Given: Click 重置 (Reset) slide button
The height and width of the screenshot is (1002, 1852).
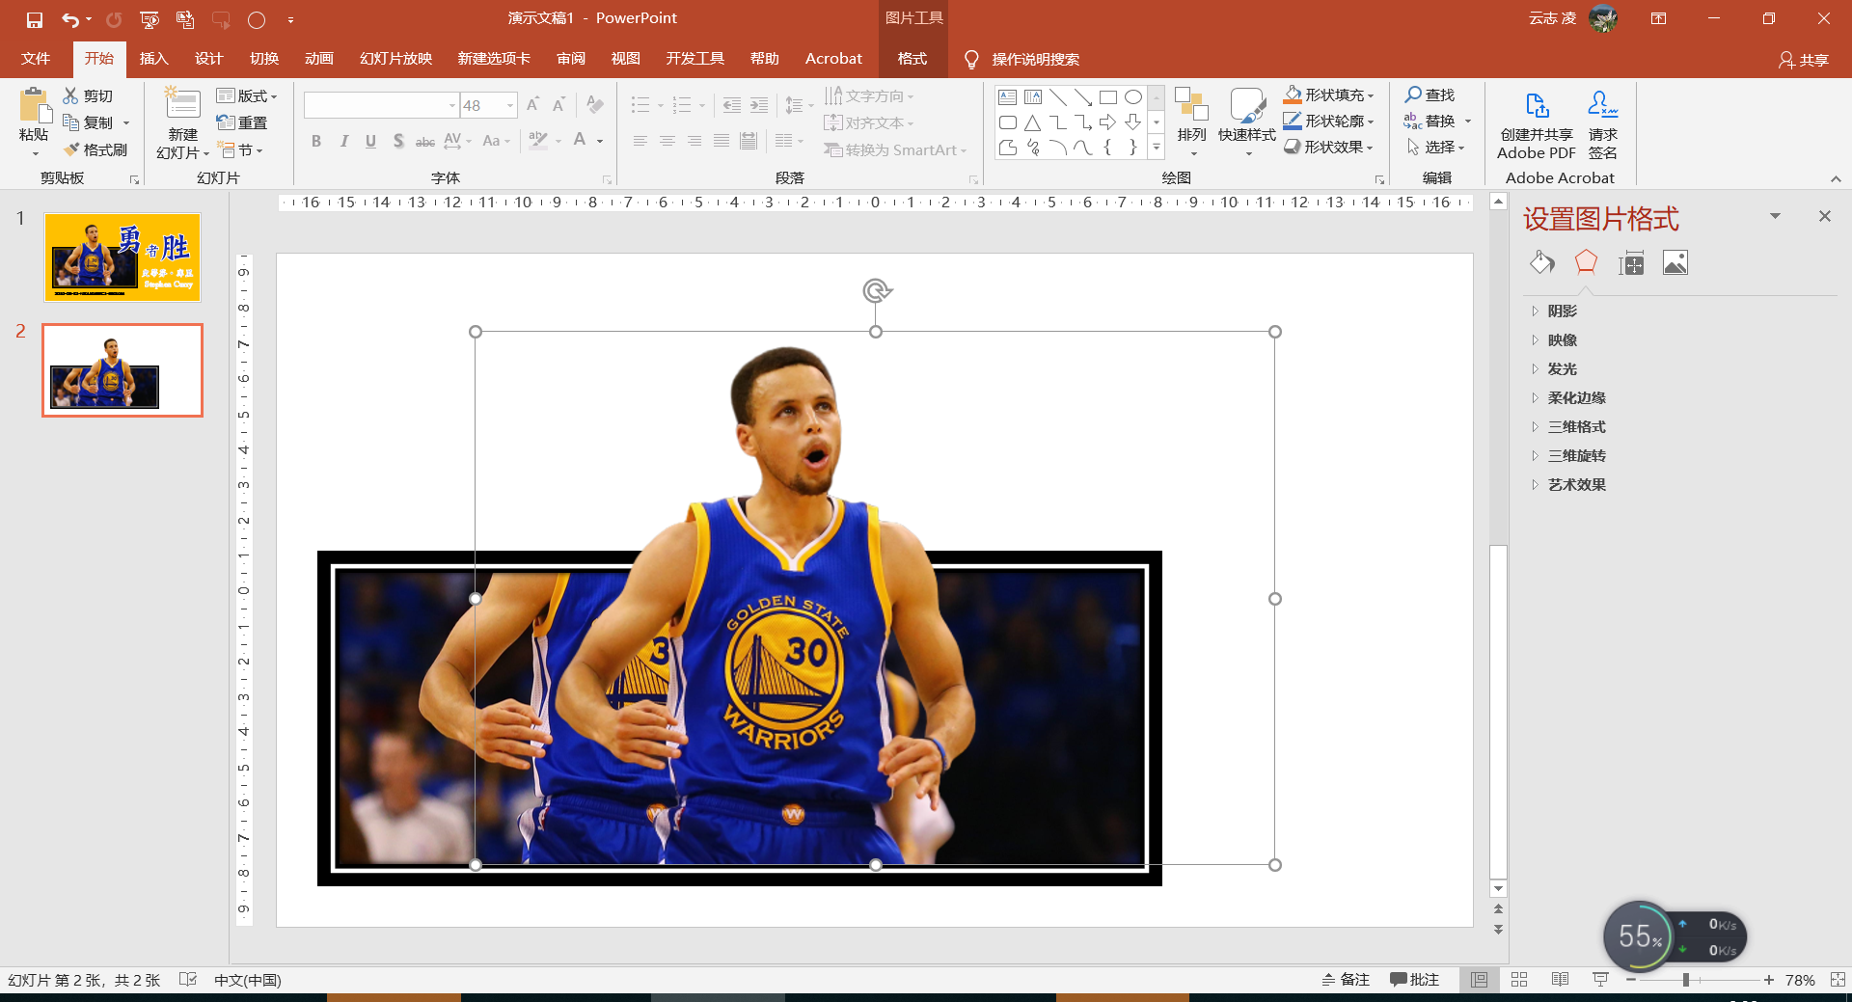Looking at the screenshot, I should tap(242, 122).
